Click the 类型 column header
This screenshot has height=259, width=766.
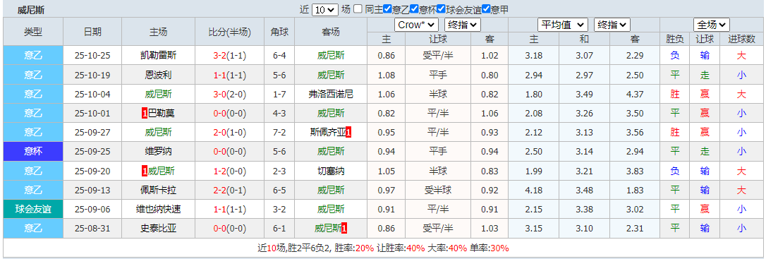(x=33, y=32)
